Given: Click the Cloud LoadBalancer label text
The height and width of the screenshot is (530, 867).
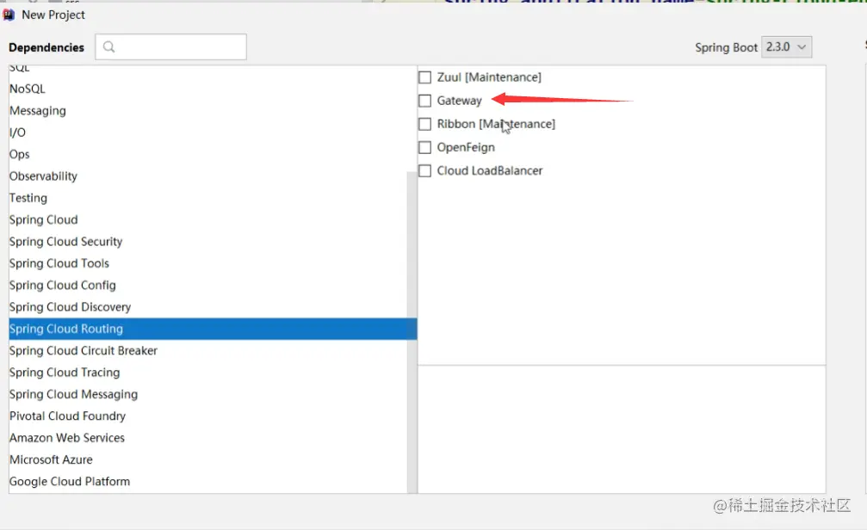Looking at the screenshot, I should pyautogui.click(x=490, y=170).
